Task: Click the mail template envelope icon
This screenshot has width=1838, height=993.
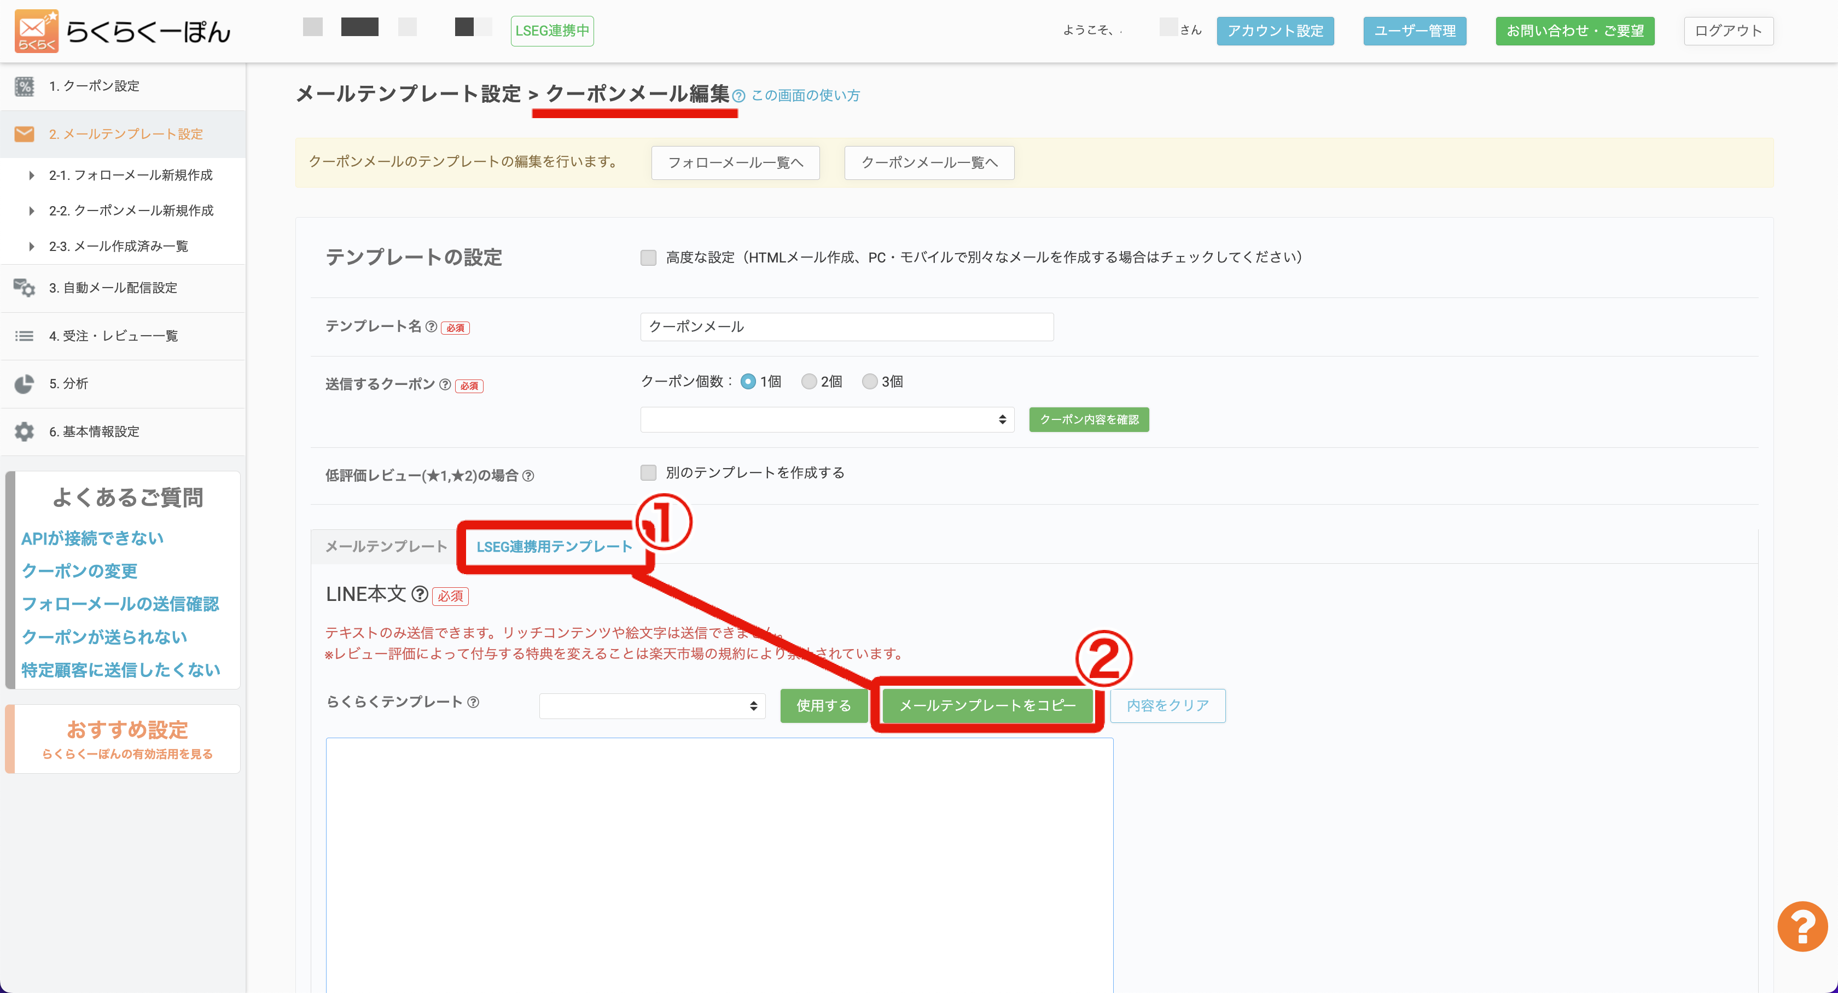Action: click(x=24, y=134)
